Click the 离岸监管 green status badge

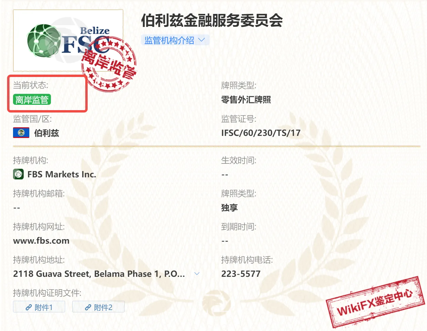click(x=32, y=99)
